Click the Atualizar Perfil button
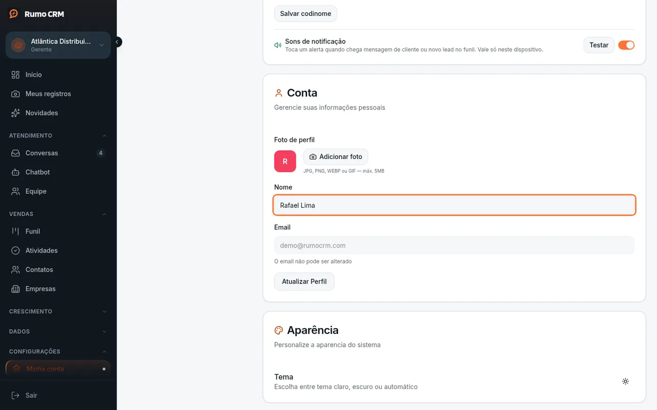This screenshot has height=410, width=657. tap(304, 281)
